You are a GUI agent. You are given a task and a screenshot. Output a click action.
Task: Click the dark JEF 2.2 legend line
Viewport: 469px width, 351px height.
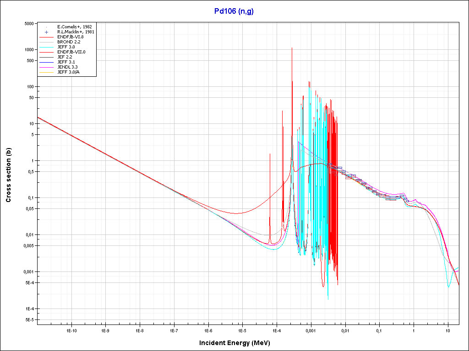[x=46, y=57]
